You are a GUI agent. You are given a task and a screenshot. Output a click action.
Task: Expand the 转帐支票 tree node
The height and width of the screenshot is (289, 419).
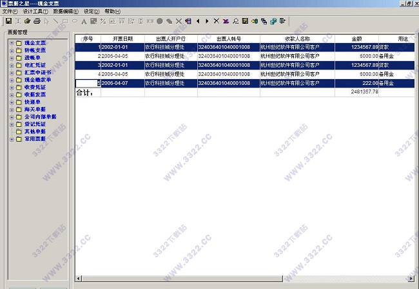(x=12, y=50)
